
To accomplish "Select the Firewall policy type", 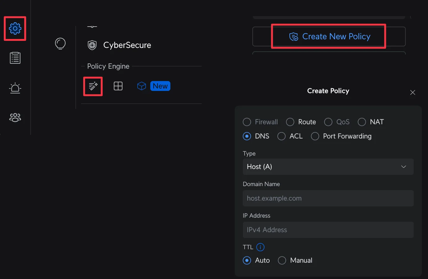I will pyautogui.click(x=247, y=122).
